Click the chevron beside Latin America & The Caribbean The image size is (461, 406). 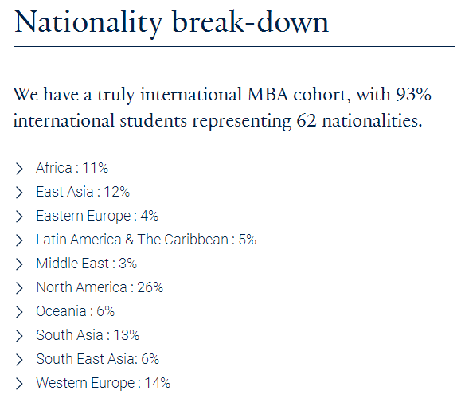pyautogui.click(x=19, y=240)
